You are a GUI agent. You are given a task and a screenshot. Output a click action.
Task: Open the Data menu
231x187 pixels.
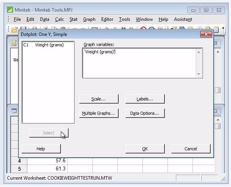45,19
